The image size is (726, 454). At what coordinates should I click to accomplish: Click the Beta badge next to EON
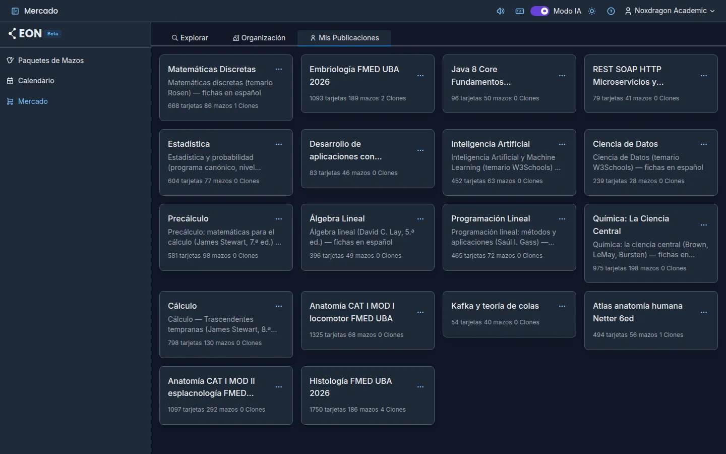53,34
